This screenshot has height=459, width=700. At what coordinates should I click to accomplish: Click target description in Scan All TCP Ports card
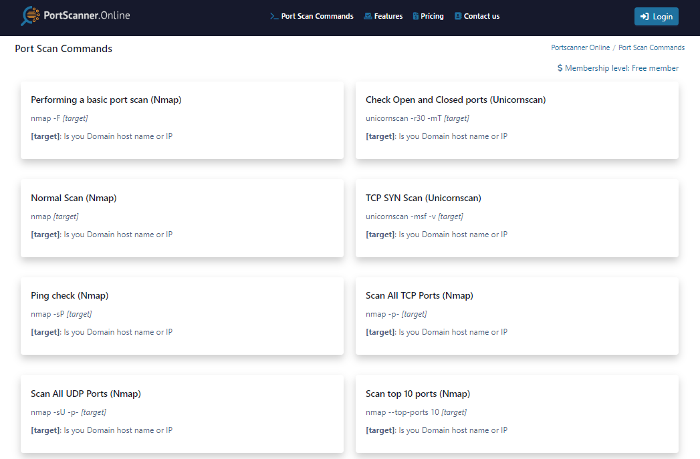point(437,332)
